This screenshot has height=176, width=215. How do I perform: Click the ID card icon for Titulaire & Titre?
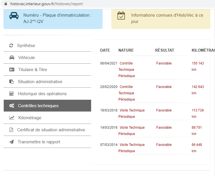(x=12, y=70)
